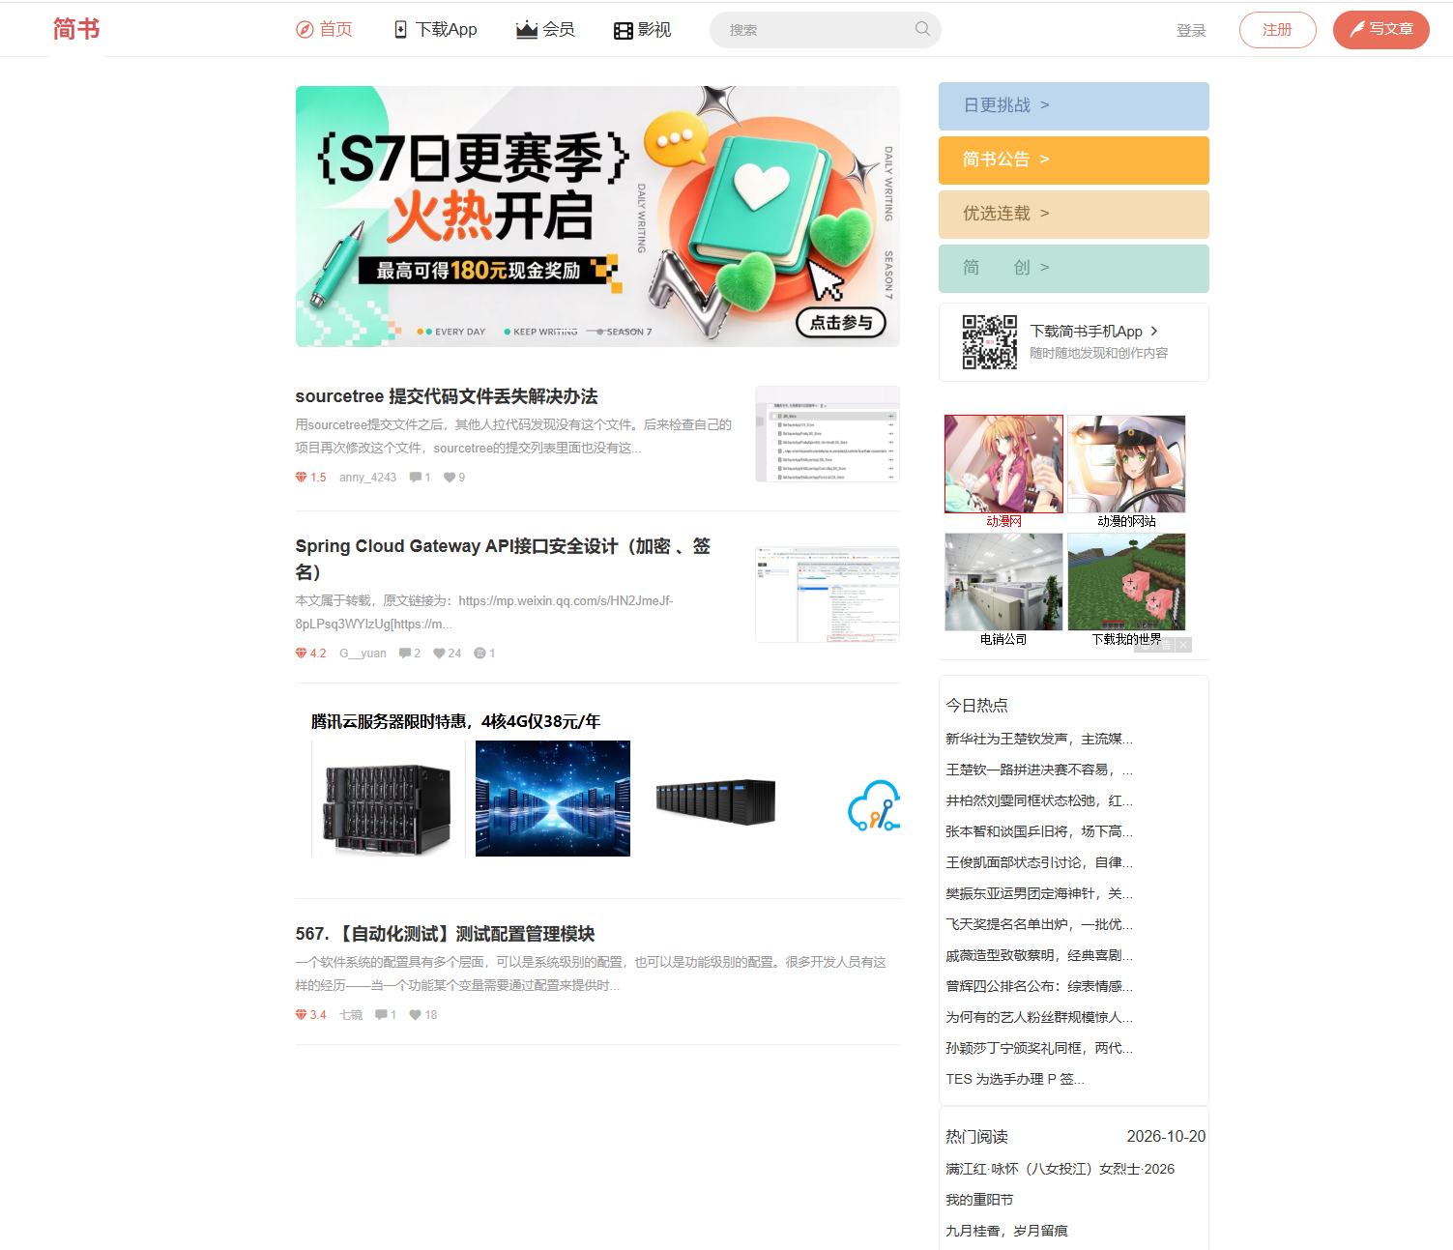The image size is (1453, 1250).
Task: Open the sourcetree article thumbnail image
Action: pos(828,434)
